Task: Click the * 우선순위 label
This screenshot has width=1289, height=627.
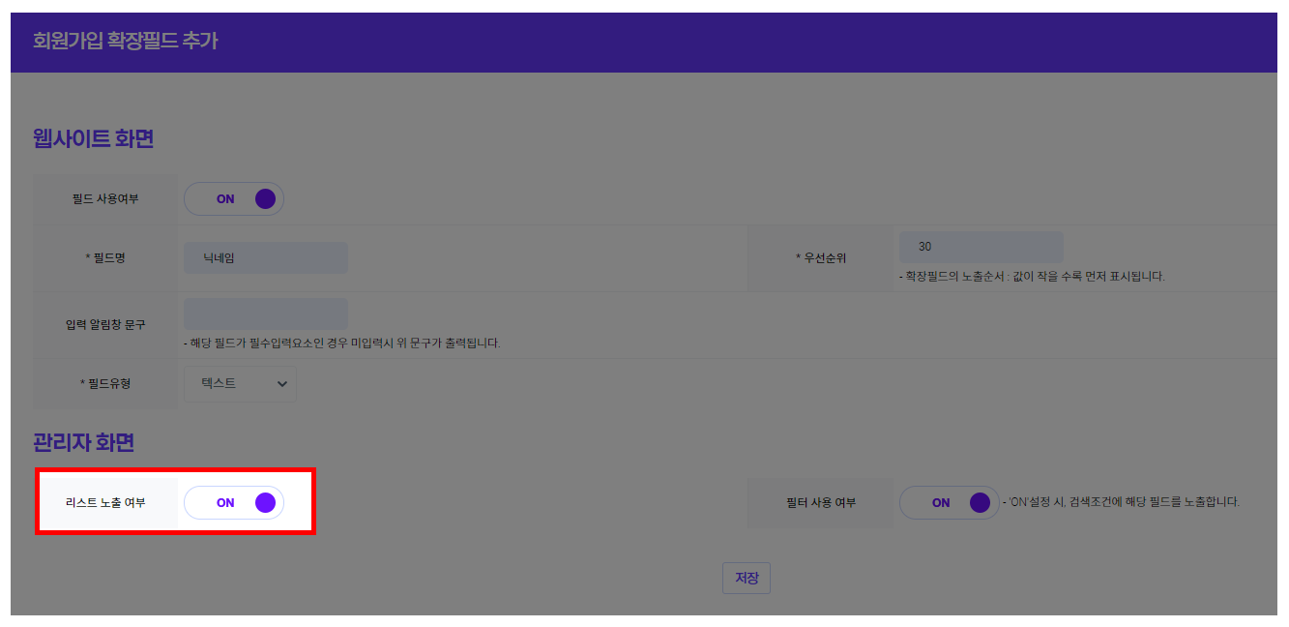Action: point(821,258)
